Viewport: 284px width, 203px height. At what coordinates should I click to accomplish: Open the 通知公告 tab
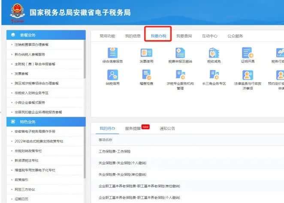[x=167, y=129]
